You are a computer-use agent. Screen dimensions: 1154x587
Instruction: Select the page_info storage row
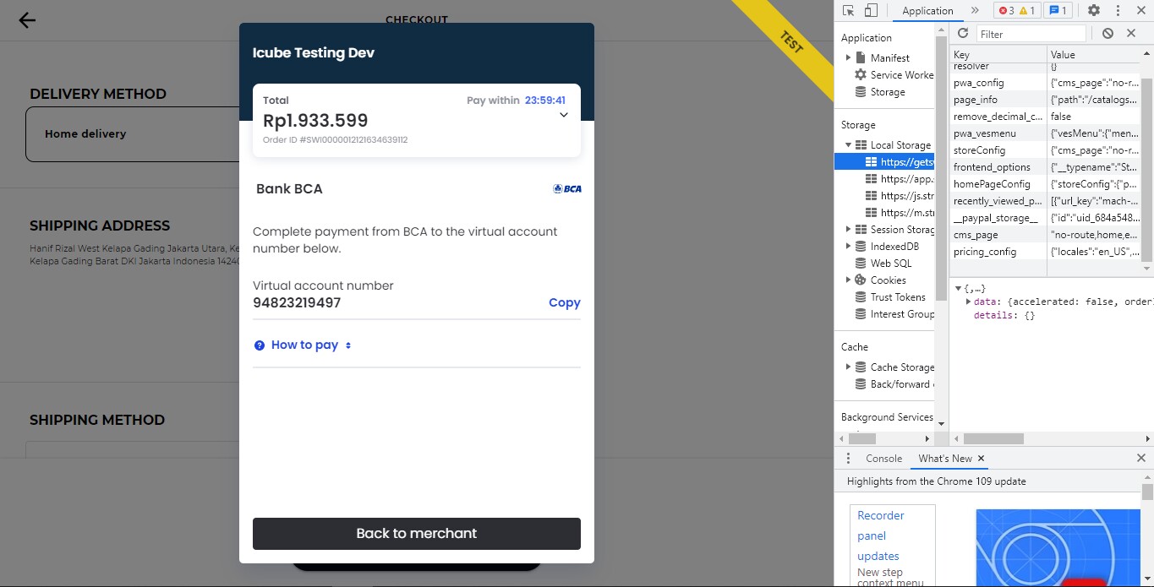coord(1045,100)
